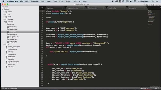This screenshot has width=161, height=90.
Task: Close the header.php tab
Action: click(124, 8)
